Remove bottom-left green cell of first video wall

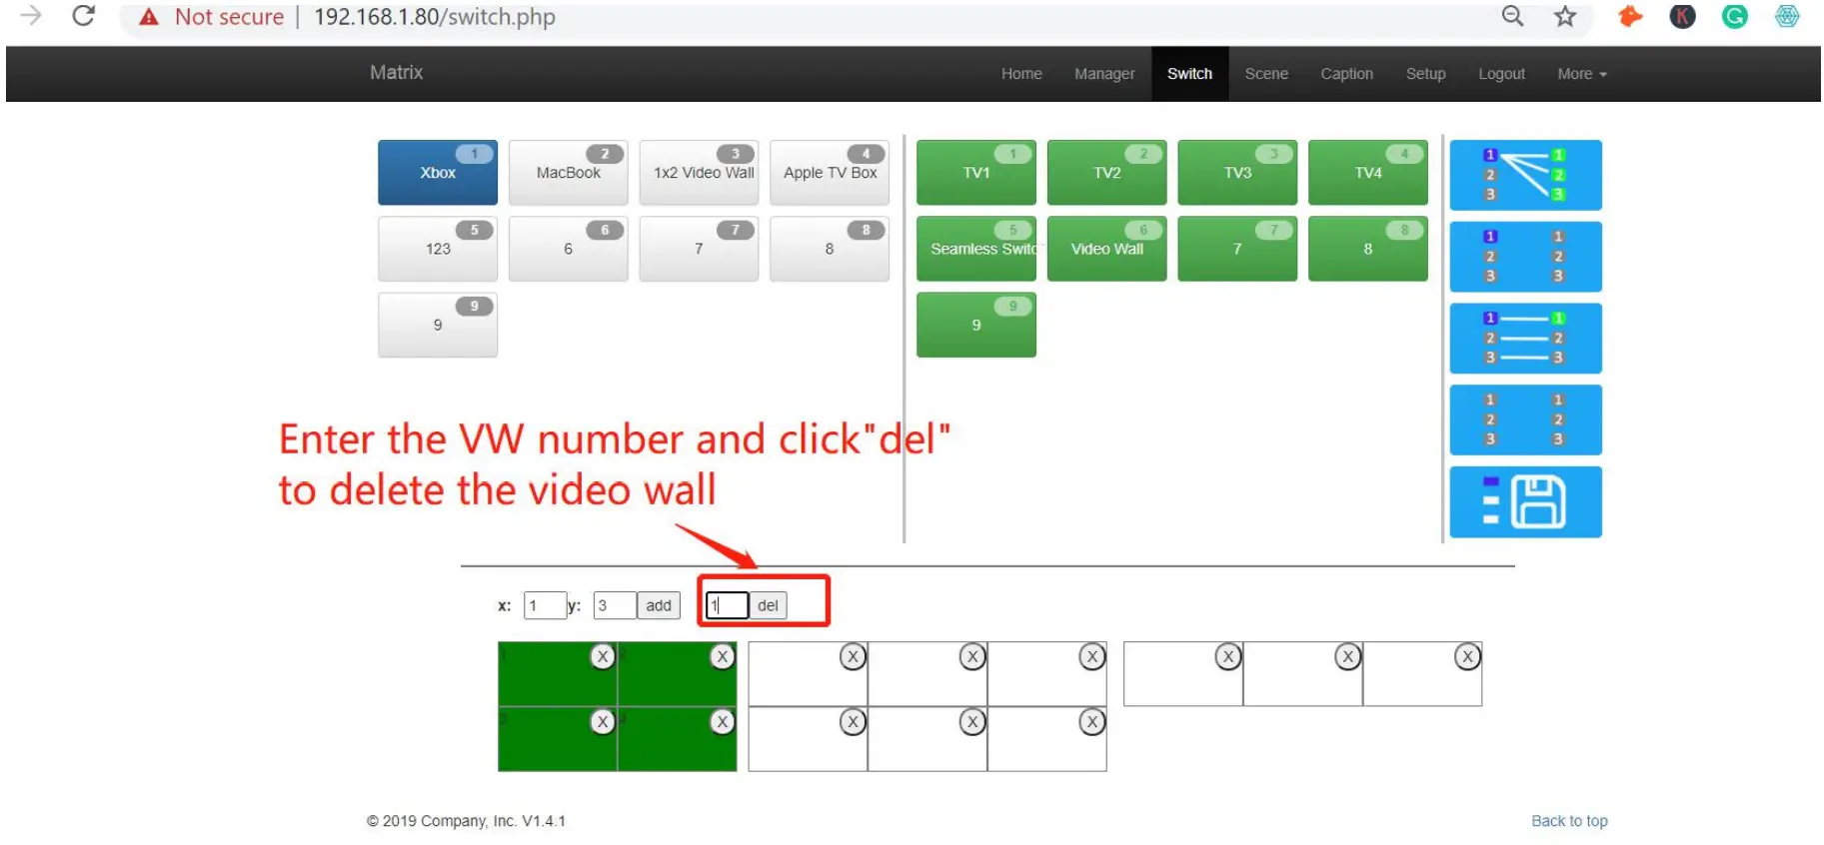(603, 721)
